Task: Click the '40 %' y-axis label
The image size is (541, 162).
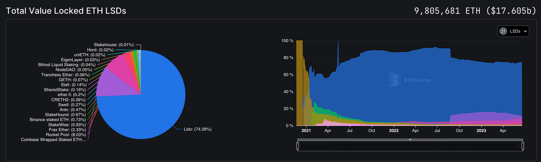Action: point(289,92)
